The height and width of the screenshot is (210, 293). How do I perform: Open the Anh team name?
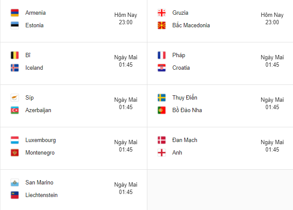[x=177, y=153]
